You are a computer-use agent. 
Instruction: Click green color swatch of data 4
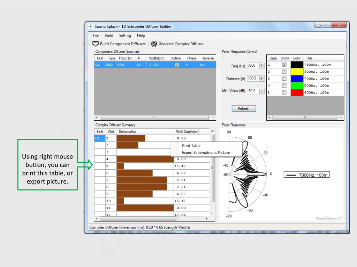coord(297,86)
